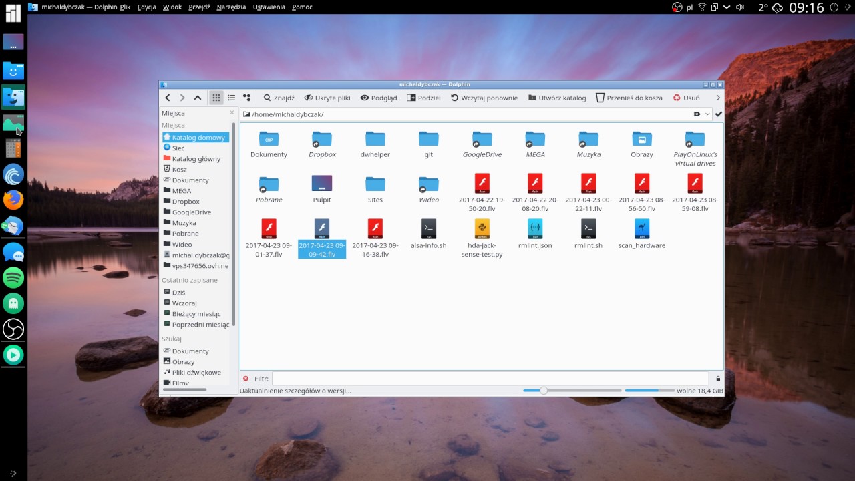
Task: Click the Znajdź search button
Action: pos(279,98)
